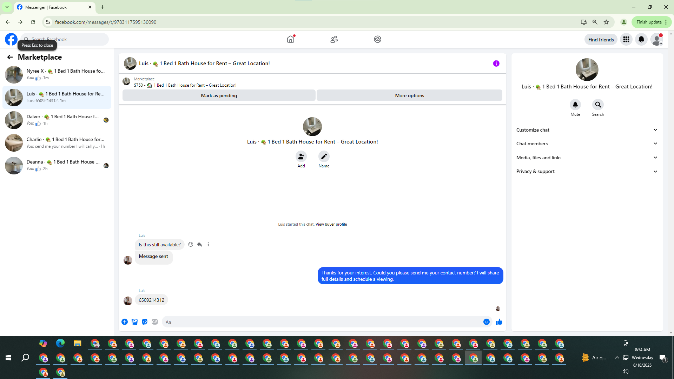
Task: Open the Dalver conversation
Action: pyautogui.click(x=57, y=120)
